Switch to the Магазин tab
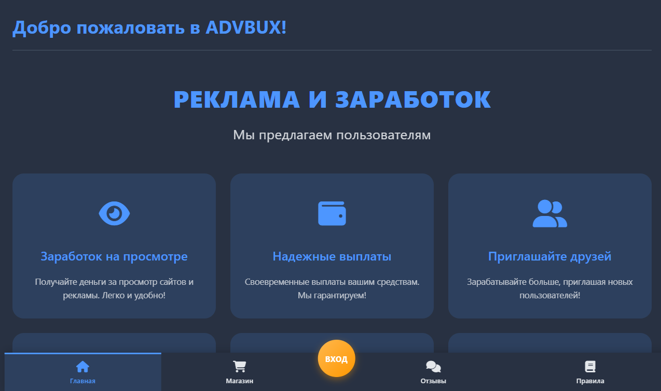The width and height of the screenshot is (661, 391). pyautogui.click(x=239, y=371)
